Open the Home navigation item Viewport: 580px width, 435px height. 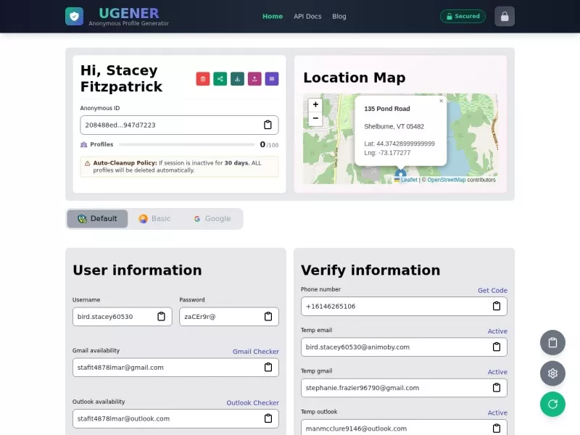pos(273,16)
